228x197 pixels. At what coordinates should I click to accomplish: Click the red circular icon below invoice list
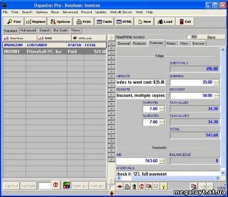[x=56, y=185]
